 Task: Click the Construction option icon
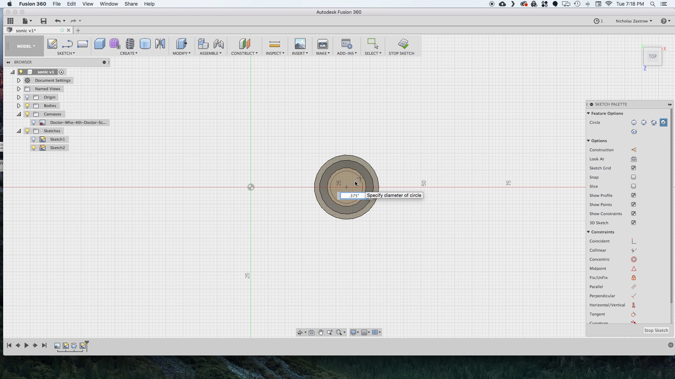[634, 150]
